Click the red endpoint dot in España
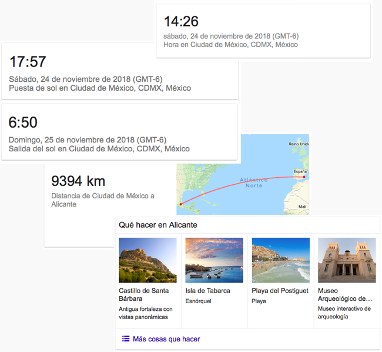The image size is (382, 352). point(304,177)
